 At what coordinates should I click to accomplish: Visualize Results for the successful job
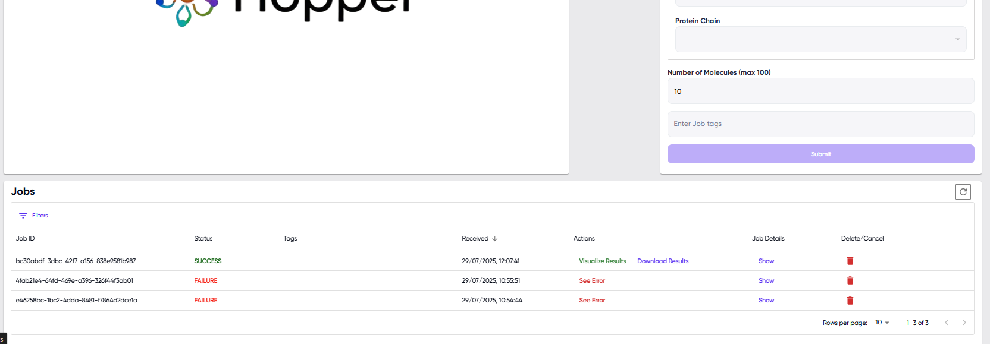tap(603, 261)
